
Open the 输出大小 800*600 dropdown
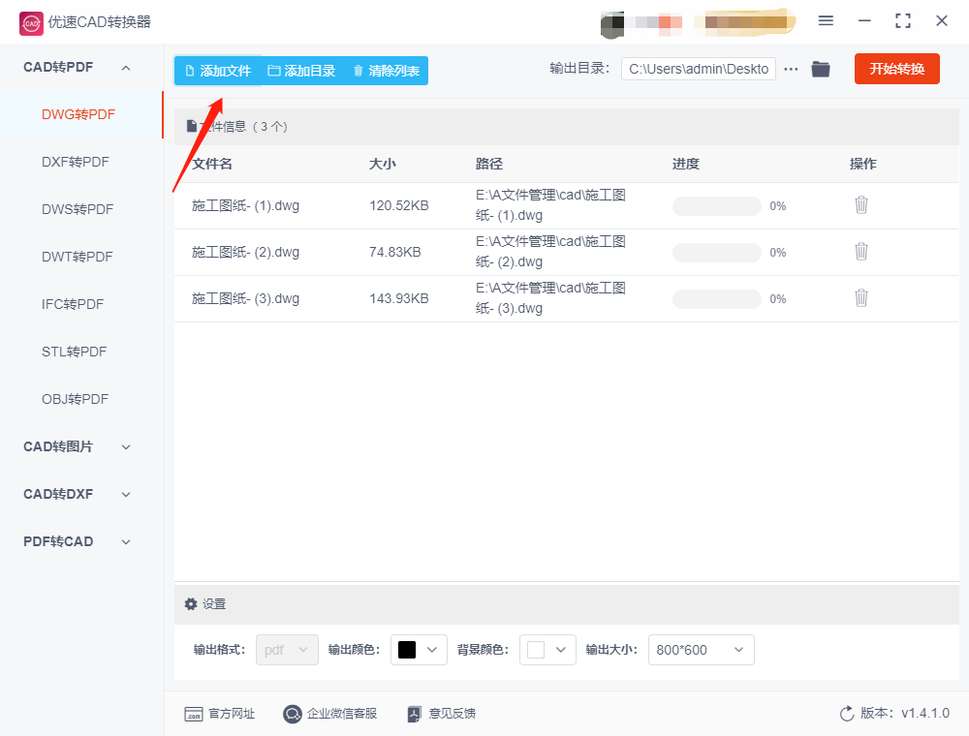(x=701, y=650)
